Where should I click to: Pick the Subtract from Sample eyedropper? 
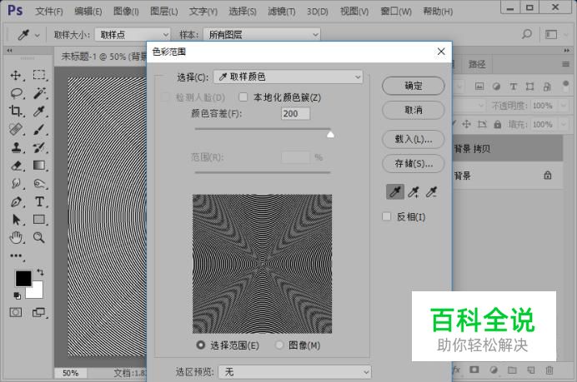(431, 191)
